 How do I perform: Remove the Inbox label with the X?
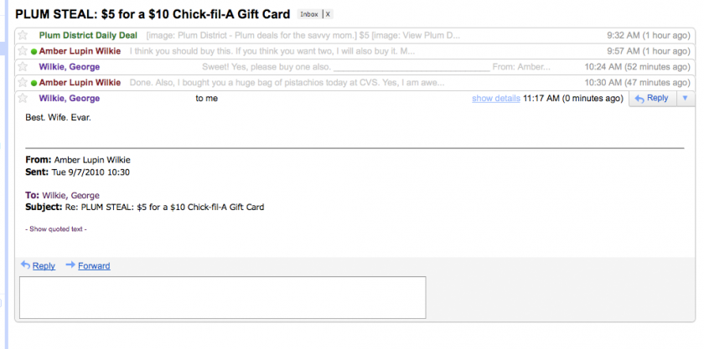pyautogui.click(x=328, y=14)
